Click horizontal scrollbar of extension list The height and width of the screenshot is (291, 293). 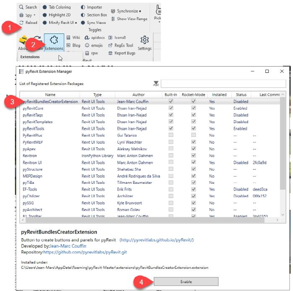pos(145,220)
